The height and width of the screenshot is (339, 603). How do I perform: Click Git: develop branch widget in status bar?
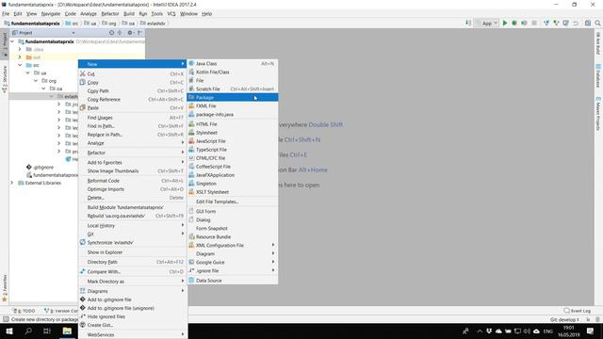[564, 319]
